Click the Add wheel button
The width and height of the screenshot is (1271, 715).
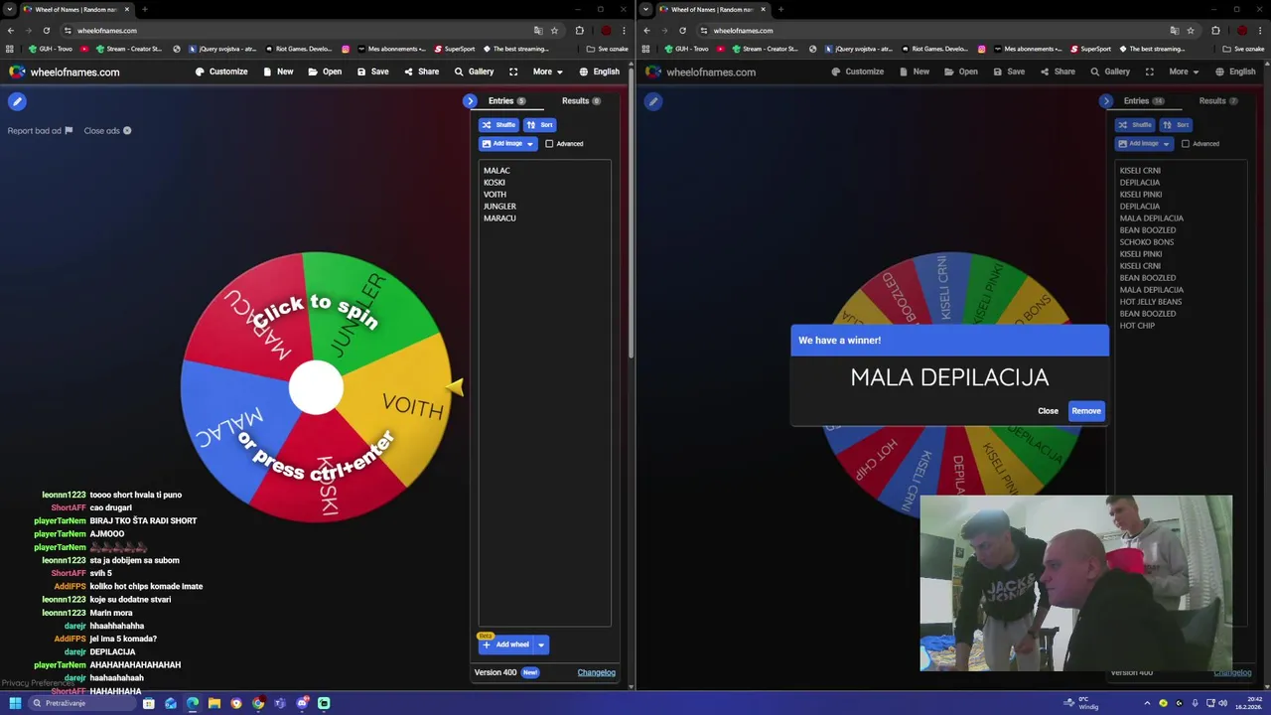[x=505, y=644]
